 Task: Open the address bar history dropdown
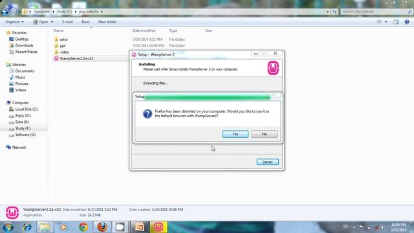328,12
